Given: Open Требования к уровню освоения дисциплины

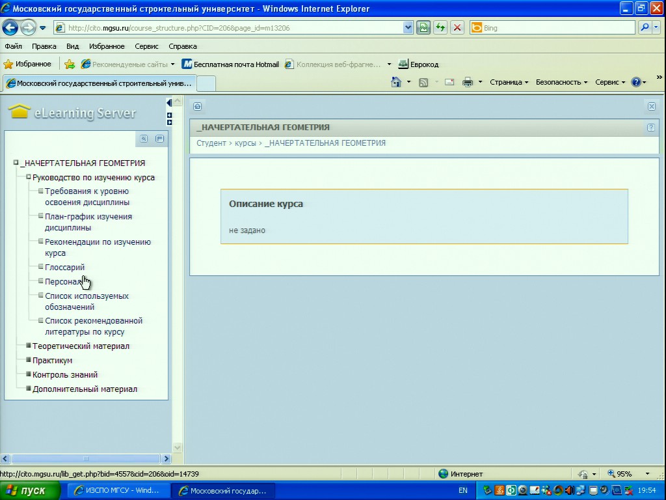Looking at the screenshot, I should (87, 197).
